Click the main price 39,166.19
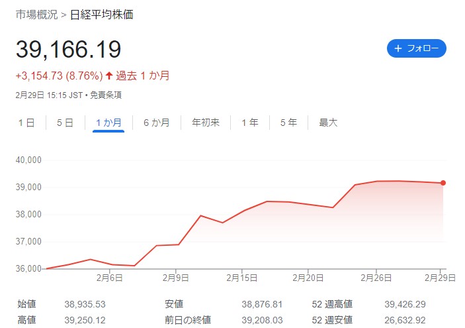 69,49
